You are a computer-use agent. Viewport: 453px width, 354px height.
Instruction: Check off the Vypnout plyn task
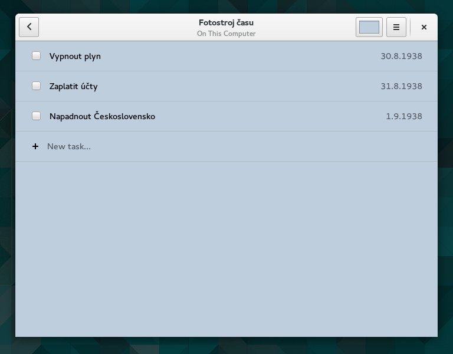(36, 56)
